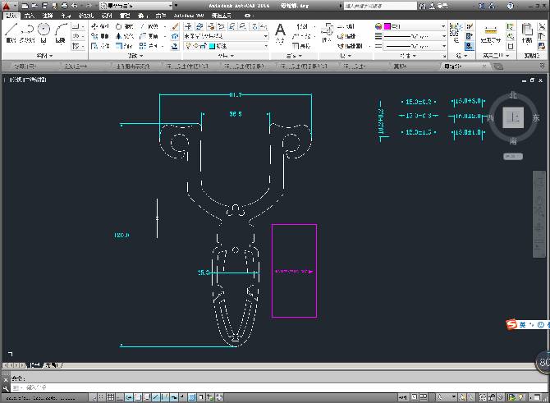This screenshot has width=550, height=403.
Task: Click the cyan layer color swatch
Action: (213, 46)
